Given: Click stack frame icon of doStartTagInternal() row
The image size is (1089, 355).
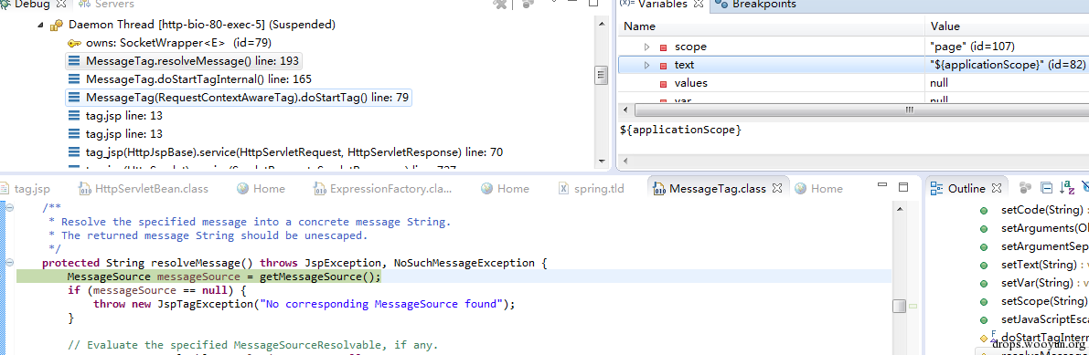Looking at the screenshot, I should (74, 79).
